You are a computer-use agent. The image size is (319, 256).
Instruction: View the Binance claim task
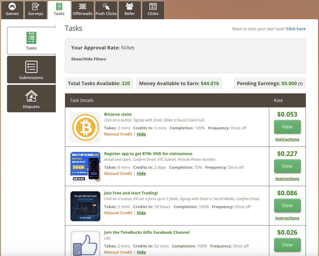coord(287,127)
